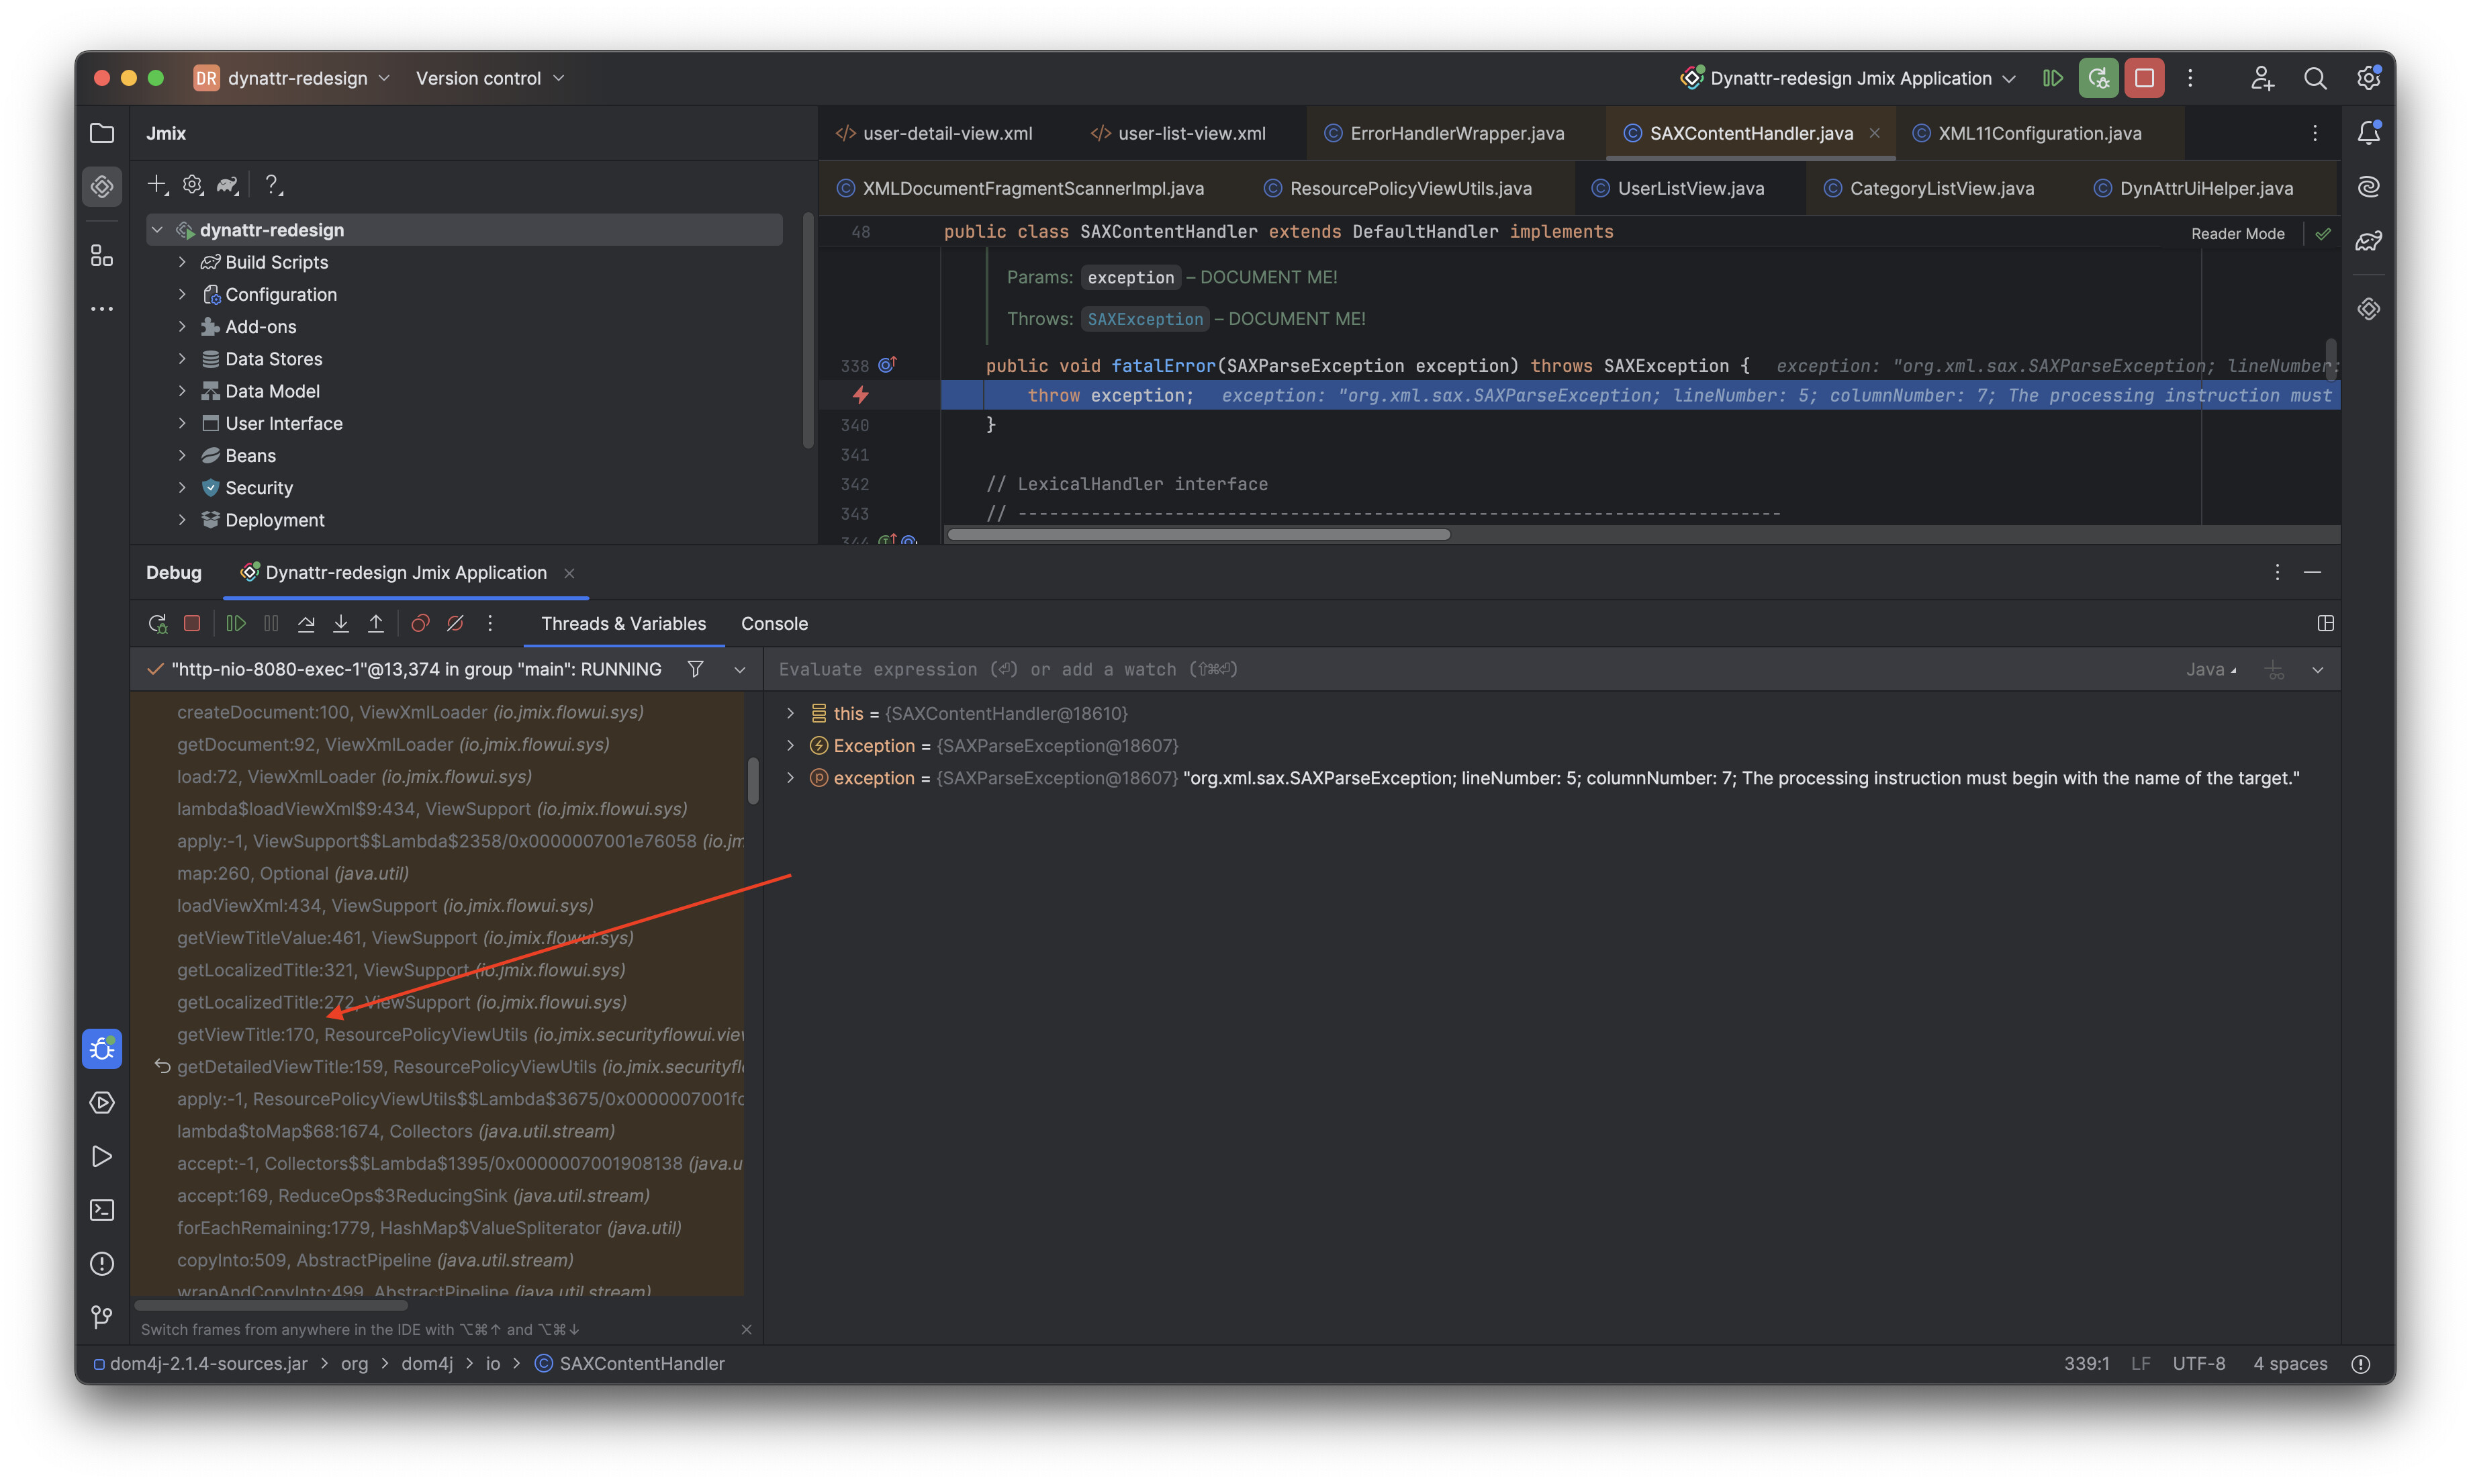Switch to UserListView.java tab
This screenshot has height=1484, width=2471.
pyautogui.click(x=1677, y=188)
